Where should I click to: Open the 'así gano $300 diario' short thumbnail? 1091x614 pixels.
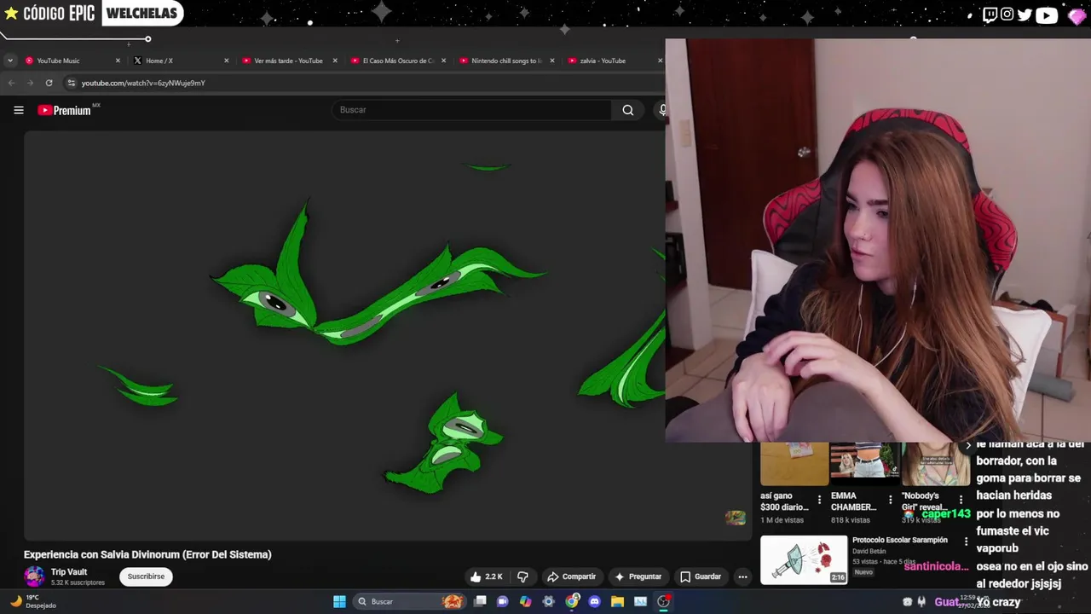(794, 463)
